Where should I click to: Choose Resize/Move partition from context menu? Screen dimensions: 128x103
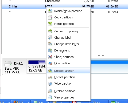click(x=68, y=11)
